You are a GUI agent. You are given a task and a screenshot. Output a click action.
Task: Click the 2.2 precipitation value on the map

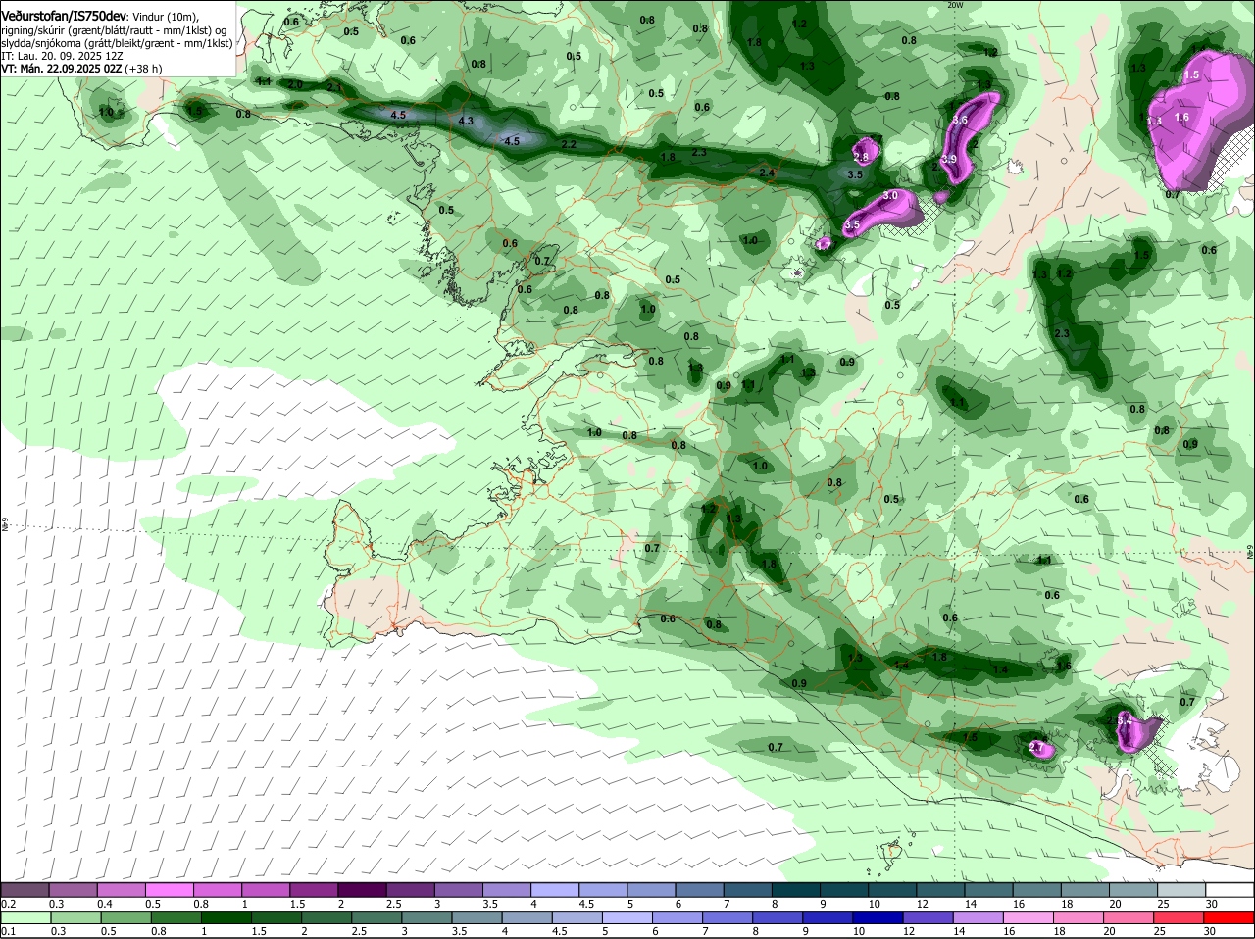coord(569,144)
